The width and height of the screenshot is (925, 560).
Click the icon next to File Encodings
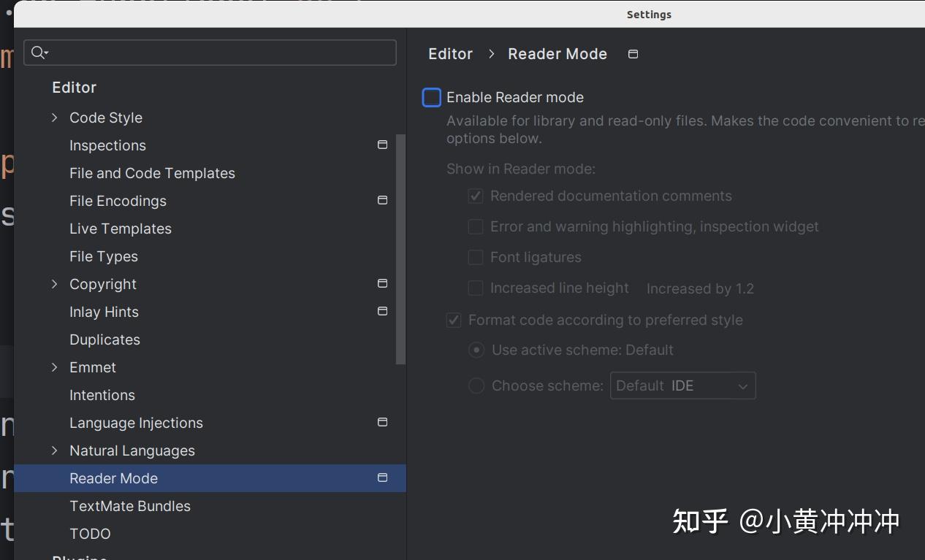click(382, 200)
